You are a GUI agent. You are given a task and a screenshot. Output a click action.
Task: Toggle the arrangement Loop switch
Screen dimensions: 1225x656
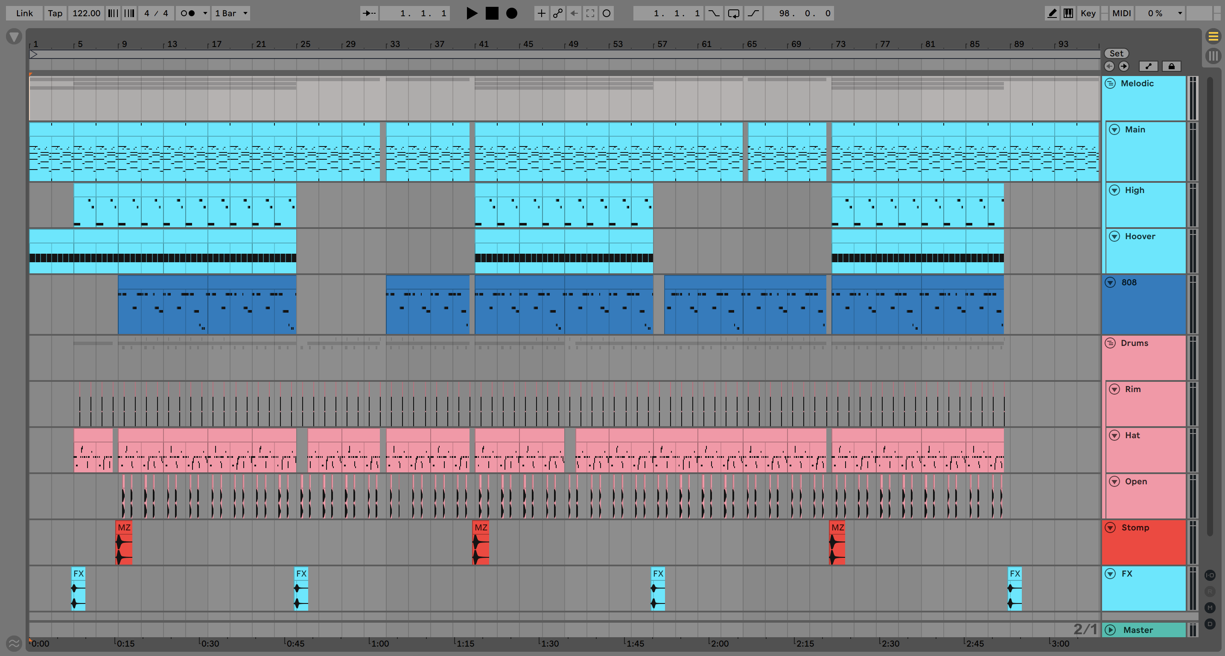point(733,13)
